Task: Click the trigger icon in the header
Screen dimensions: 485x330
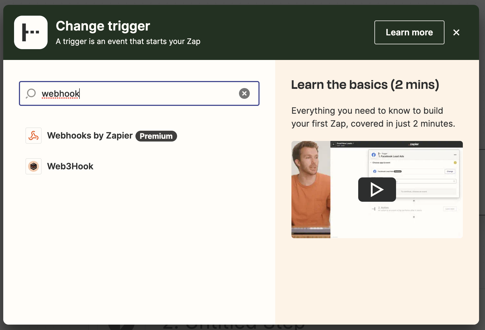Action: coord(31,32)
